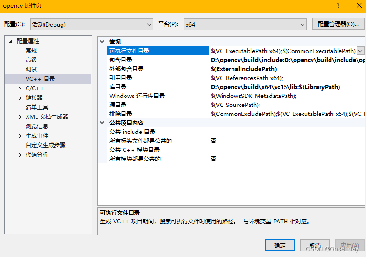Open the 自定义生成步骤 tree item
This screenshot has width=366, height=257.
[45, 145]
